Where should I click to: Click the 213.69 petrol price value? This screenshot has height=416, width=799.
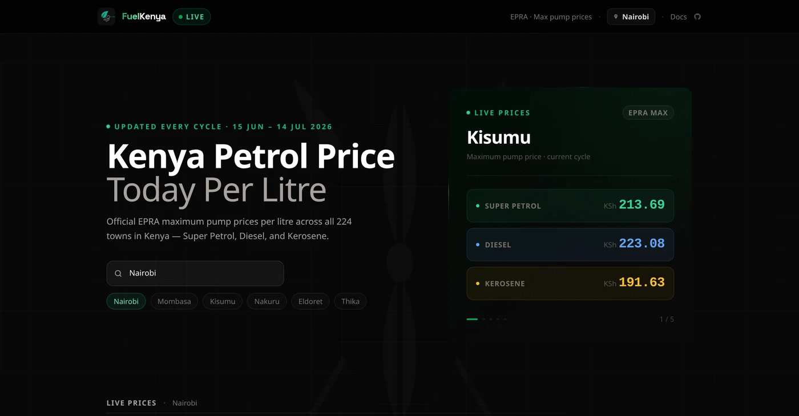(641, 204)
